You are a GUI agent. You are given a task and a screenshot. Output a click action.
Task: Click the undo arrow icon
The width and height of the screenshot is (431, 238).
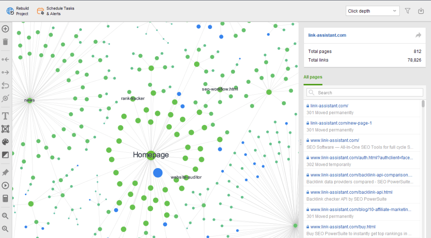[x=5, y=86]
